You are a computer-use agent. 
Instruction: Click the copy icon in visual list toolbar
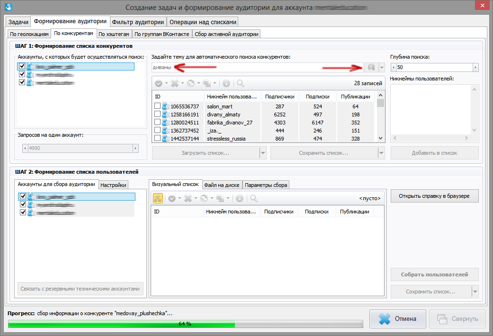pos(220,198)
